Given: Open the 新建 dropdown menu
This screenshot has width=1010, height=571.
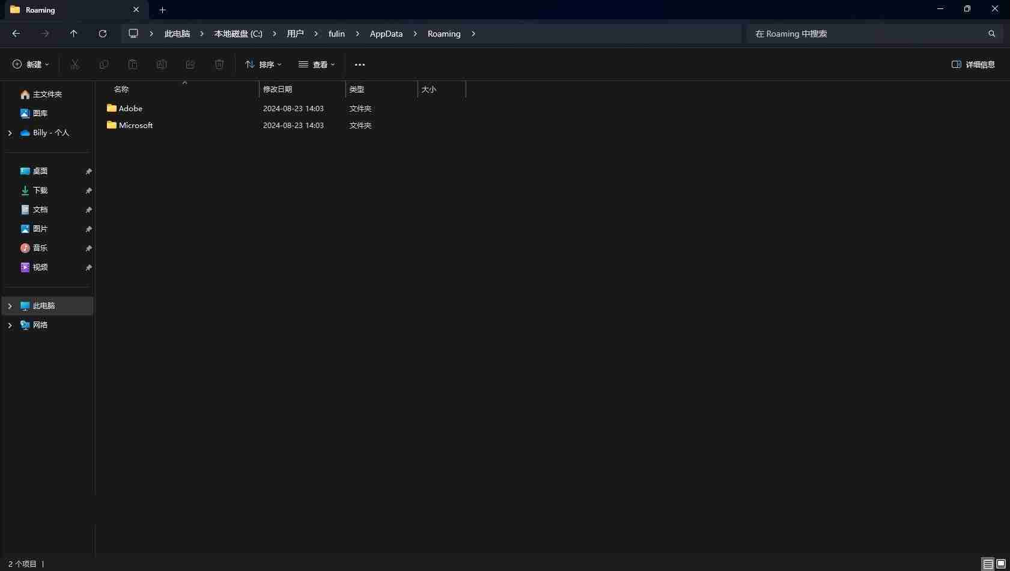Looking at the screenshot, I should pyautogui.click(x=31, y=64).
